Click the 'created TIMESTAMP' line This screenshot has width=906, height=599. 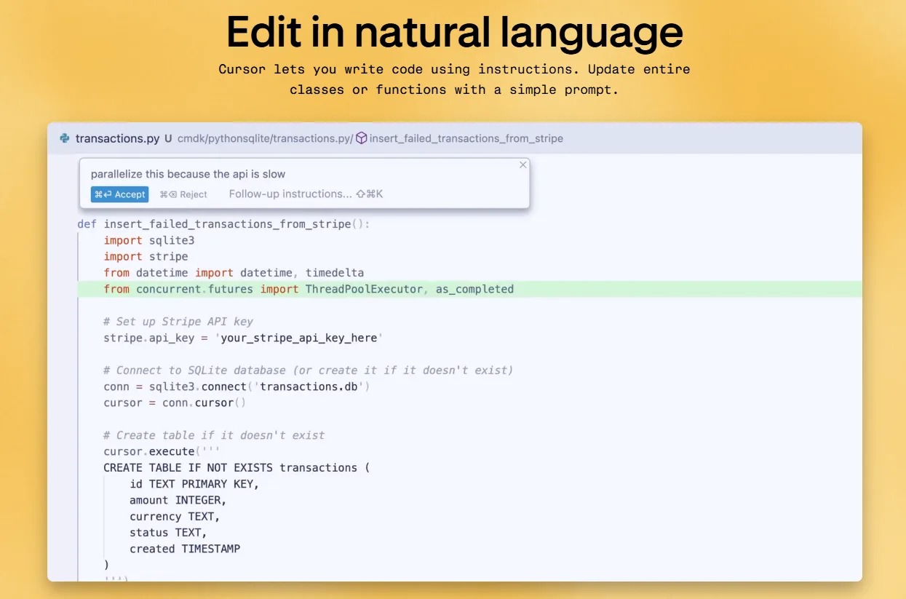pyautogui.click(x=185, y=549)
